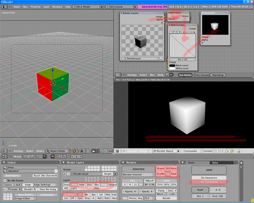
Task: Click the 3D view window type icon
Action: pyautogui.click(x=4, y=151)
